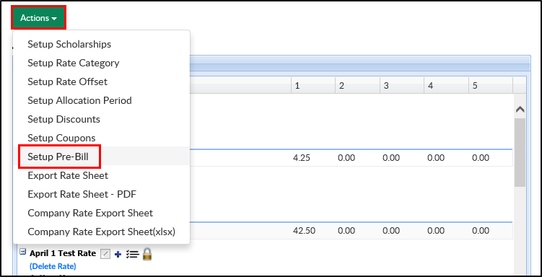
Task: Open the checklist icon beside April 1 Test Rate
Action: tap(132, 255)
